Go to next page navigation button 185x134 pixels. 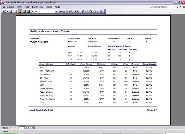28,128
